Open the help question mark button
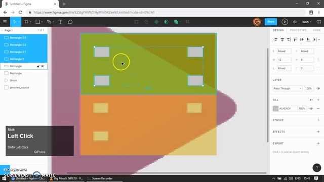 coord(317,167)
